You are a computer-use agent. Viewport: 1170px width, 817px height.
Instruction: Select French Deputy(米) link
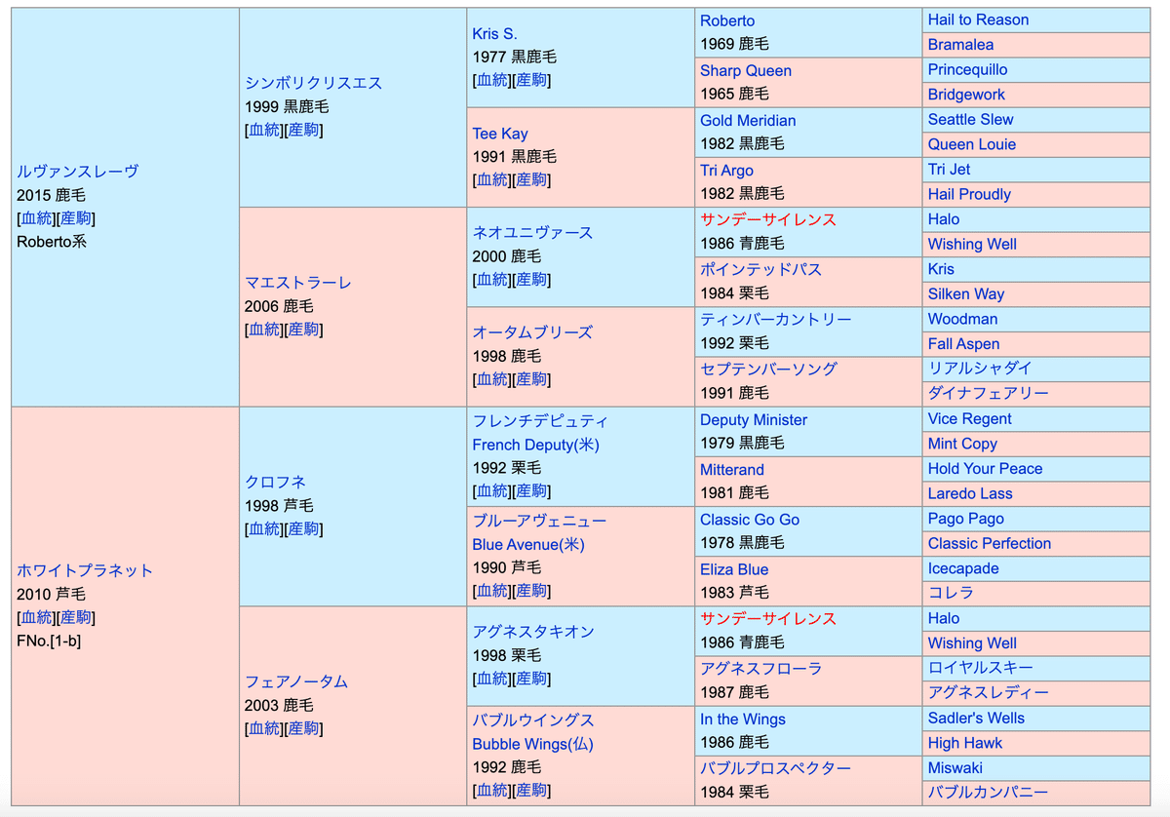pos(535,445)
